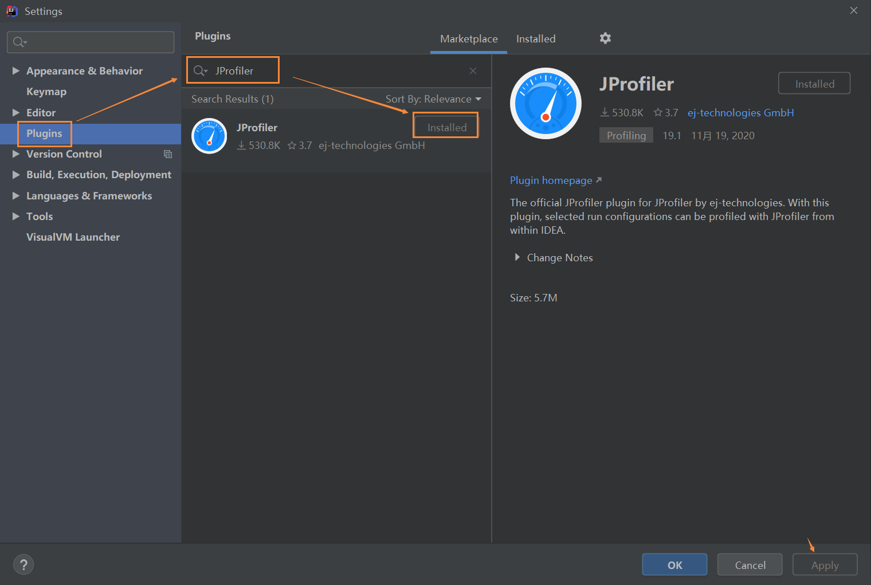Open the Sort By Relevance dropdown
This screenshot has width=871, height=585.
pos(433,99)
